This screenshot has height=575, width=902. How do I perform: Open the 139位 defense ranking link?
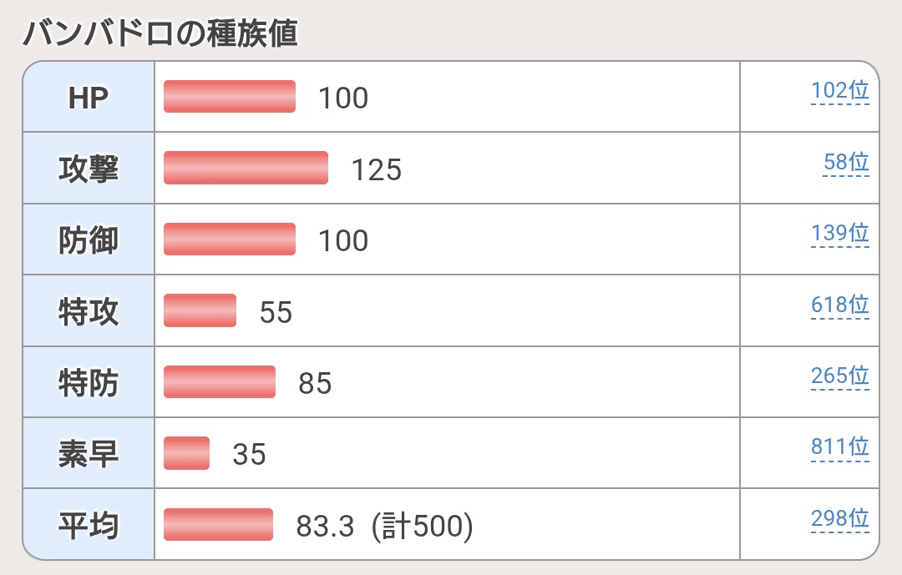point(839,234)
